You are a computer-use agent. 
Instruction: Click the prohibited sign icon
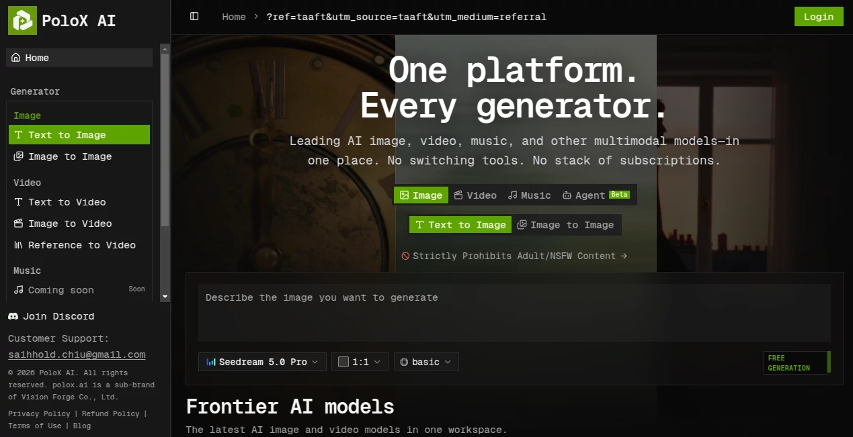click(x=405, y=256)
